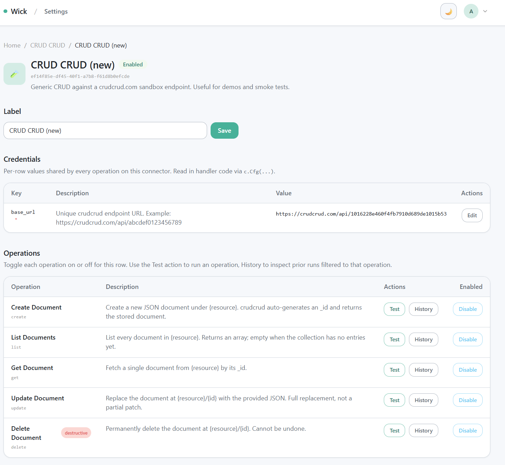The height and width of the screenshot is (465, 505).
Task: Test the List Documents operation
Action: (x=394, y=340)
